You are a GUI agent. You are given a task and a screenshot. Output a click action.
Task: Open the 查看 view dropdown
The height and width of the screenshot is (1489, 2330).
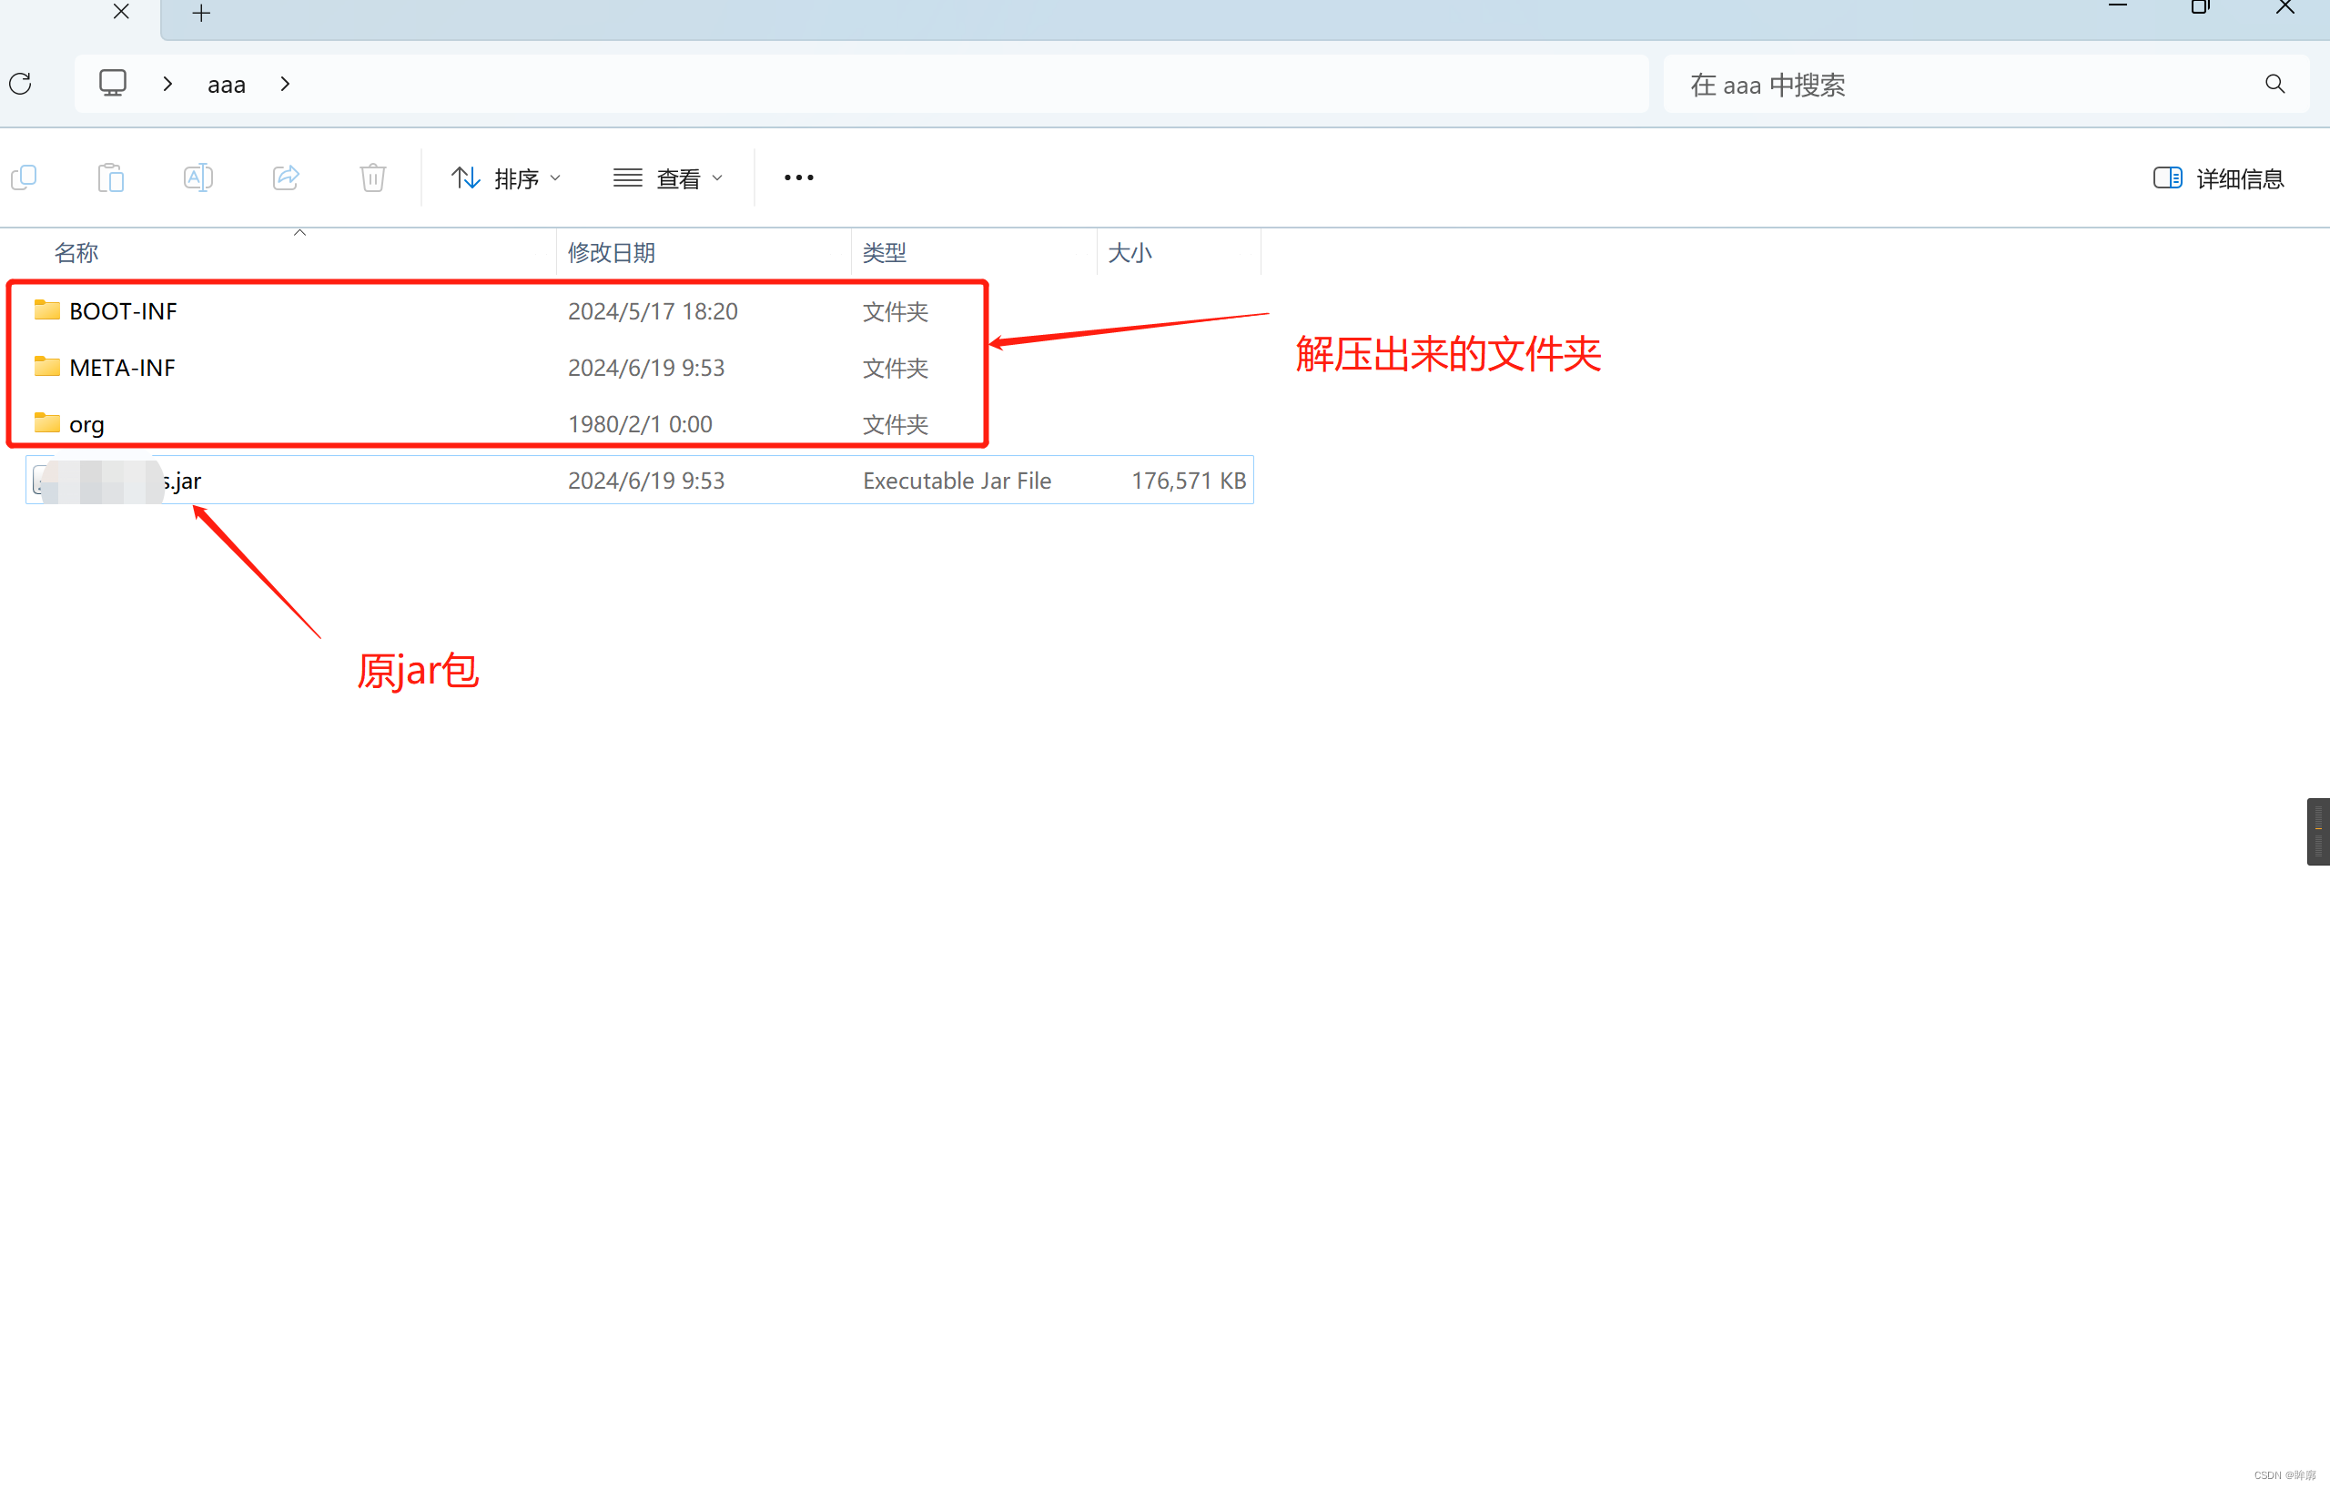668,178
